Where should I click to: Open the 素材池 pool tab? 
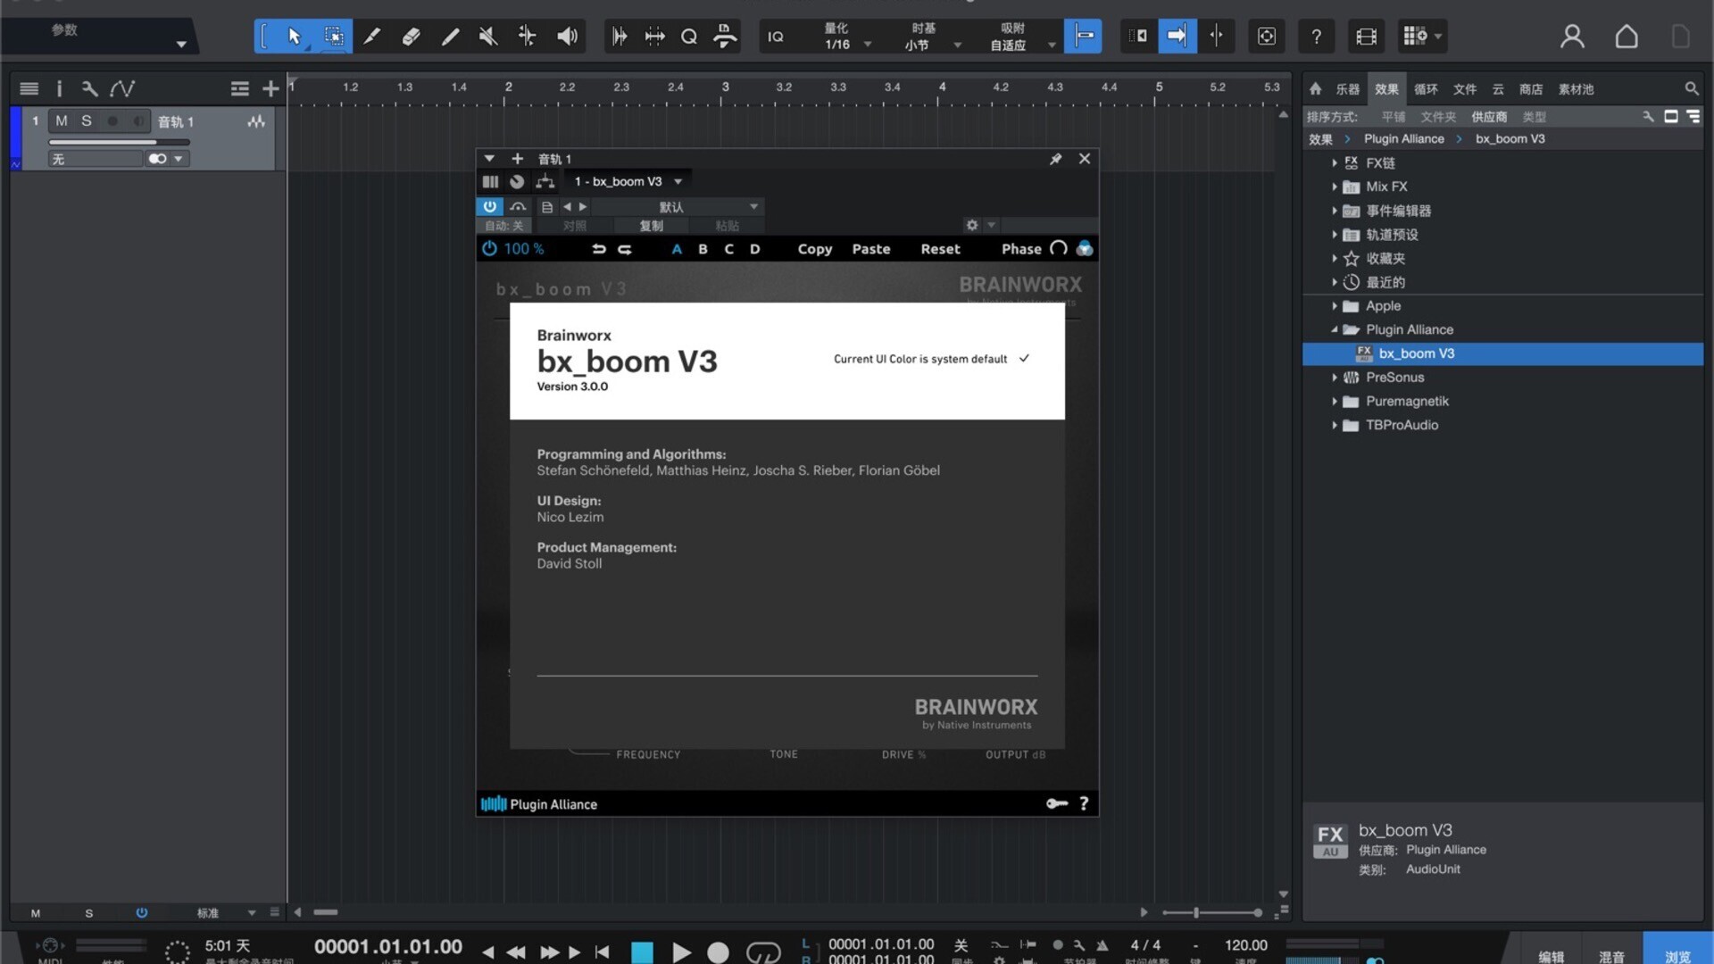(x=1576, y=89)
